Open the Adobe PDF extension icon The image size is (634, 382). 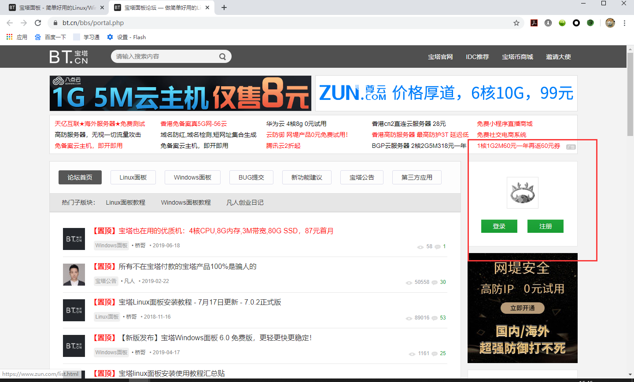[534, 23]
